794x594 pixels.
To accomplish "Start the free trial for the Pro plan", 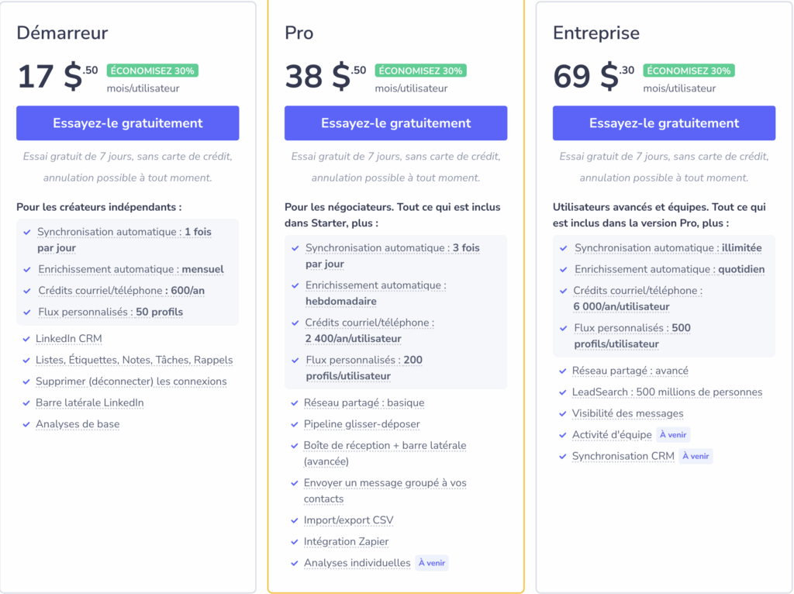I will (395, 123).
